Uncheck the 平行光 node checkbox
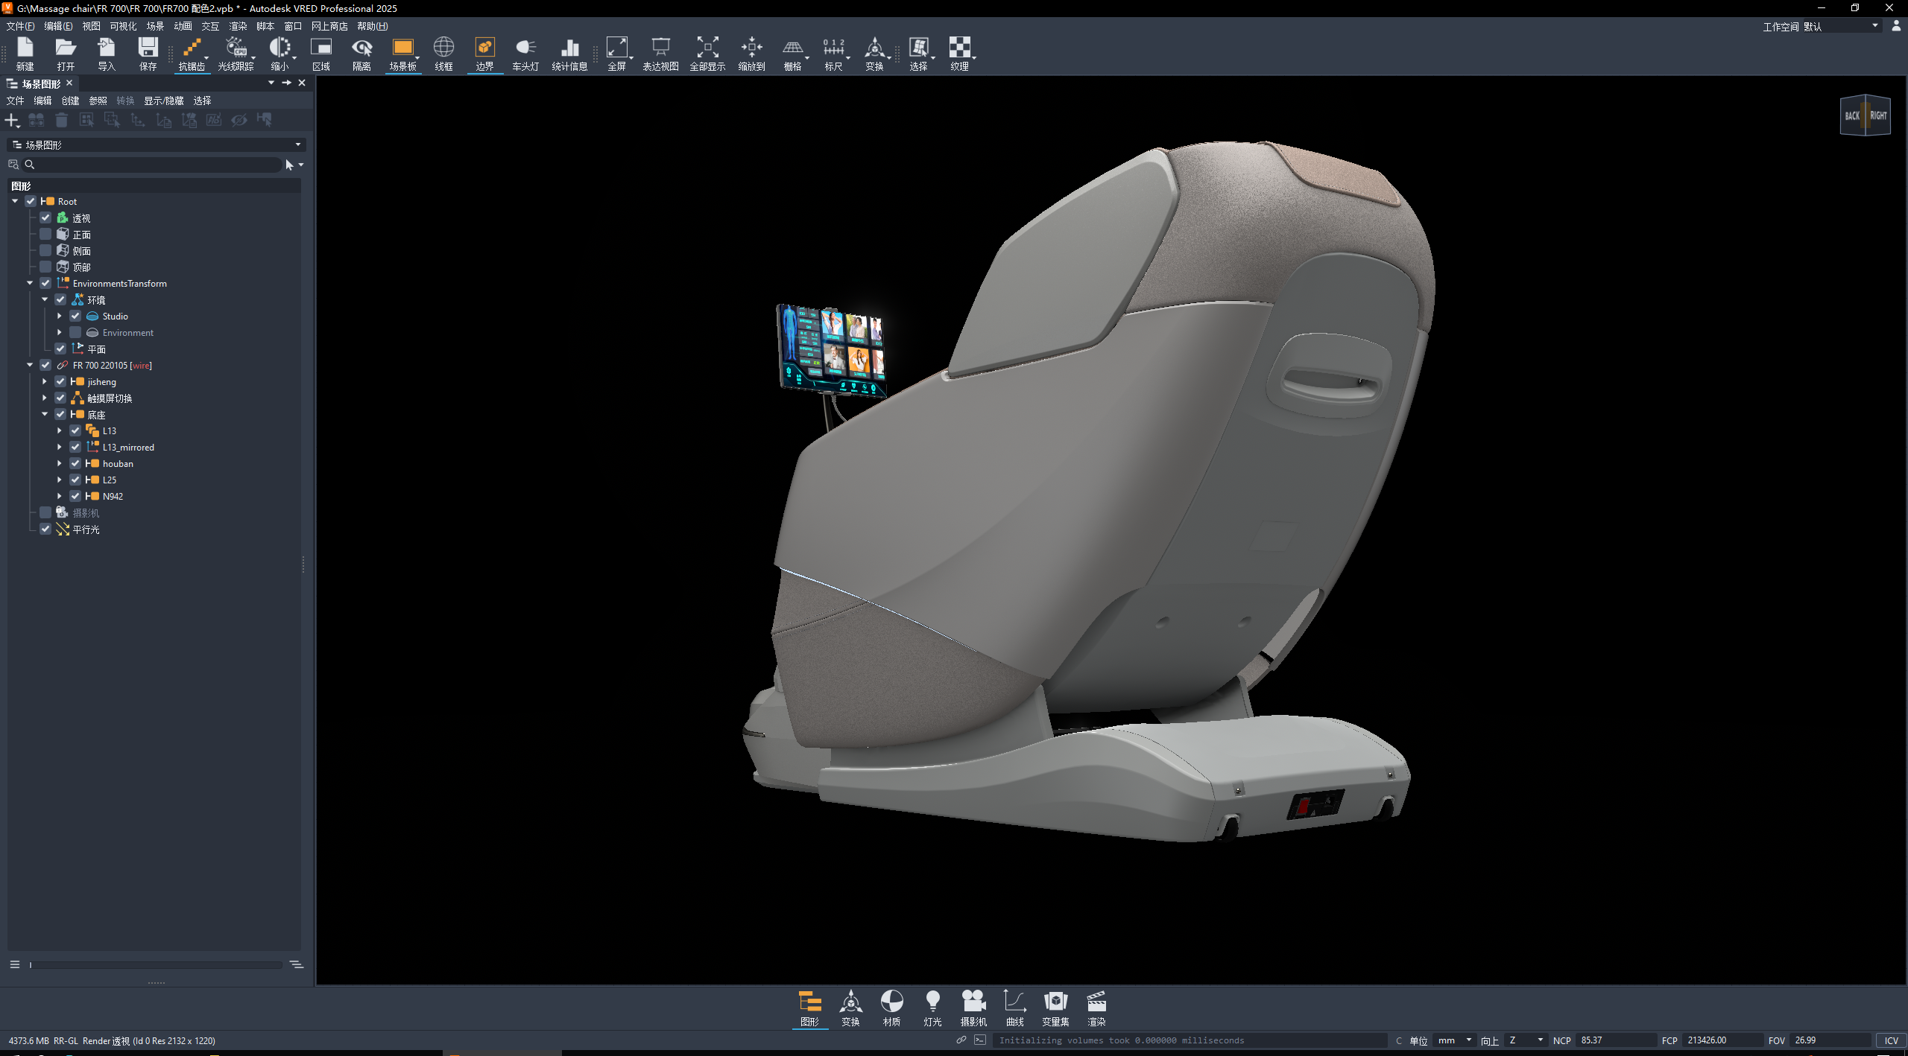 45,529
